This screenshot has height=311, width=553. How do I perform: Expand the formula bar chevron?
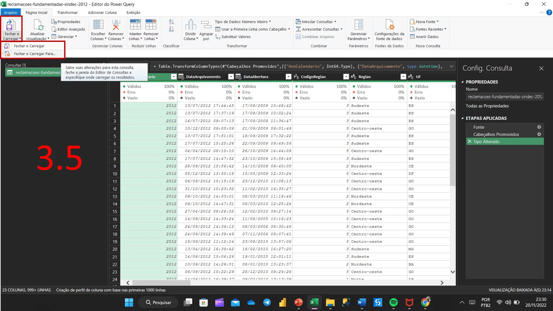click(x=451, y=66)
